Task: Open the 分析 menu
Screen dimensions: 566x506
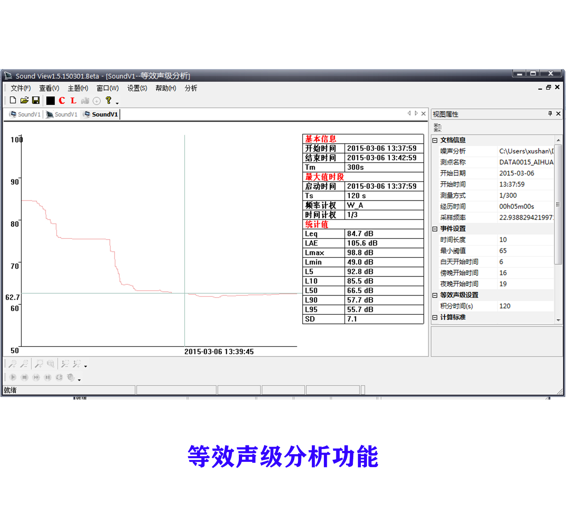Action: (191, 88)
